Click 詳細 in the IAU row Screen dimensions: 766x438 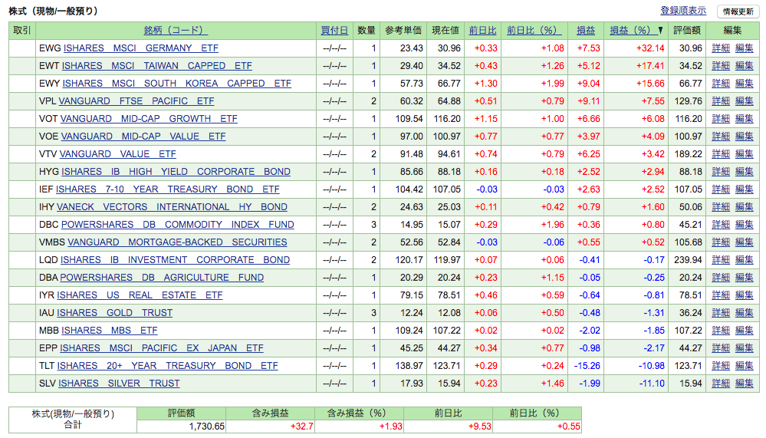721,312
